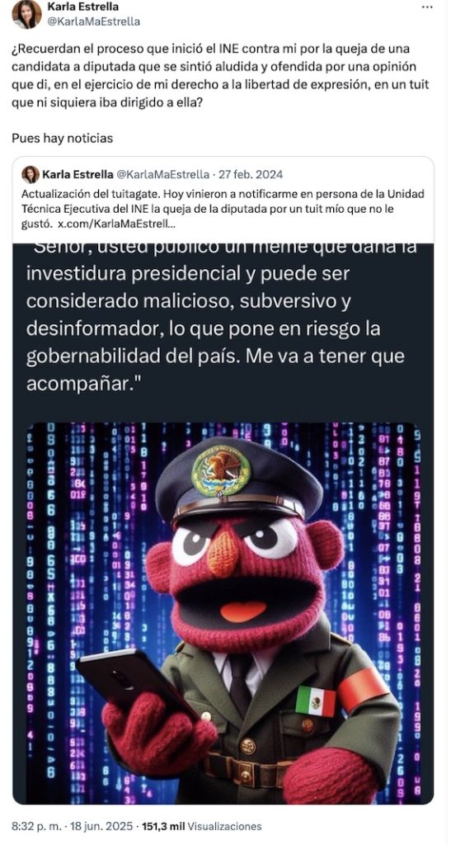The width and height of the screenshot is (451, 845).
Task: Click the Mexican flag patch on uniform
Action: (316, 701)
